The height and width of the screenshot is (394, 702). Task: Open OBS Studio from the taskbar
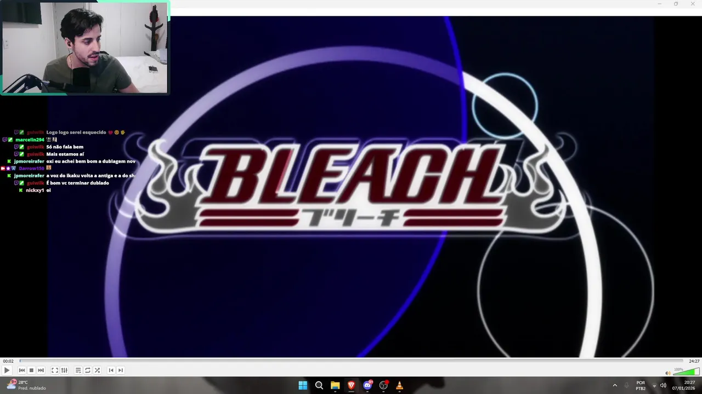point(383,385)
